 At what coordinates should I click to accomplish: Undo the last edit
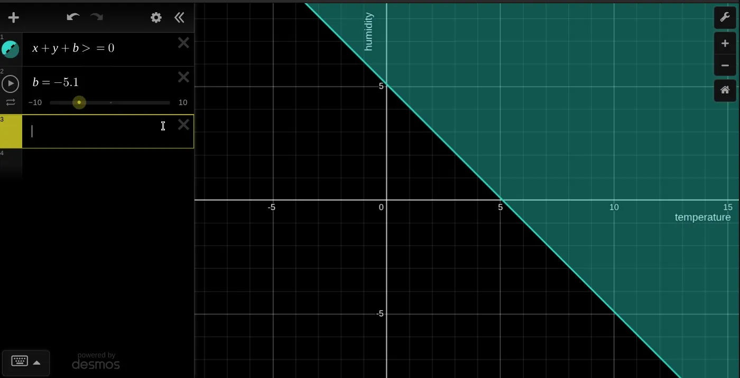73,17
